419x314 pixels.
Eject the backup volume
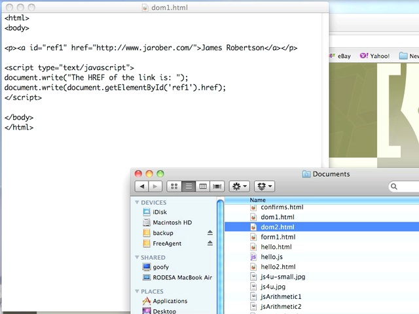click(x=210, y=233)
